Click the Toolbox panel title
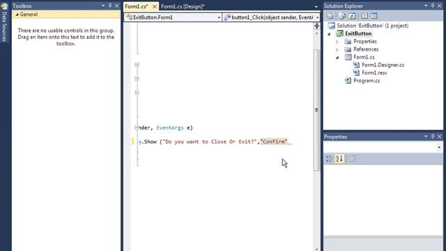This screenshot has width=446, height=251. click(x=22, y=6)
